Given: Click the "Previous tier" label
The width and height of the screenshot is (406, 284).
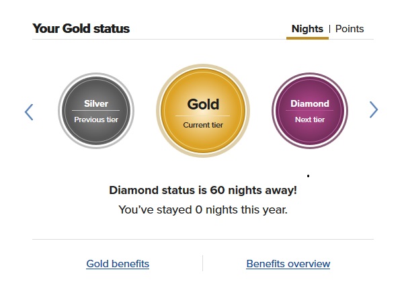Looking at the screenshot, I should pos(96,120).
